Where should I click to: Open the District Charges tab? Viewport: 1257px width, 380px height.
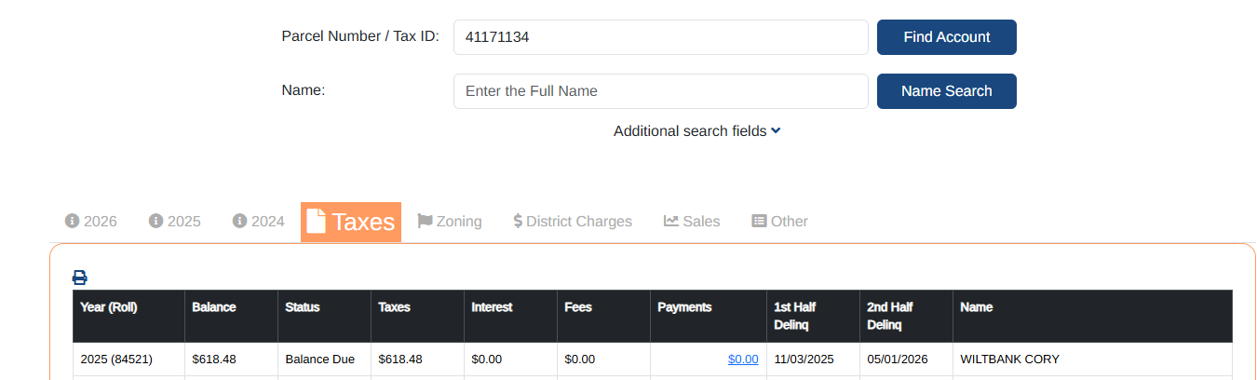[578, 221]
